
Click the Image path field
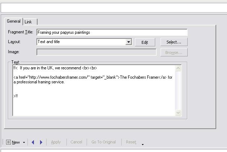click(x=96, y=52)
